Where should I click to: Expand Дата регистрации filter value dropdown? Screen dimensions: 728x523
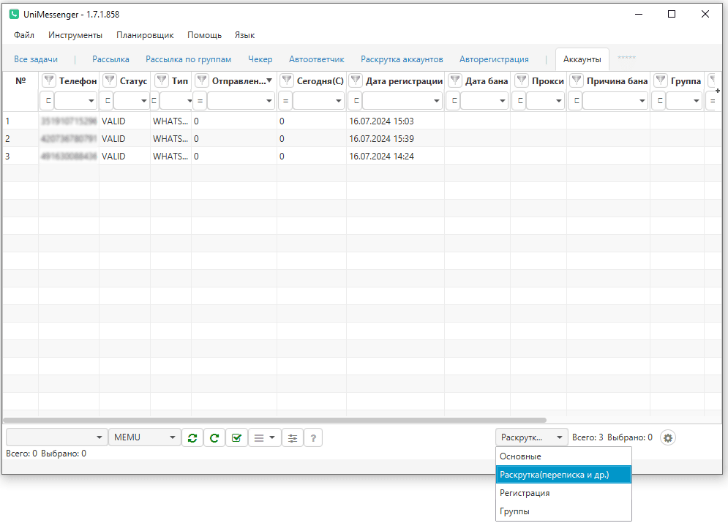coord(436,101)
